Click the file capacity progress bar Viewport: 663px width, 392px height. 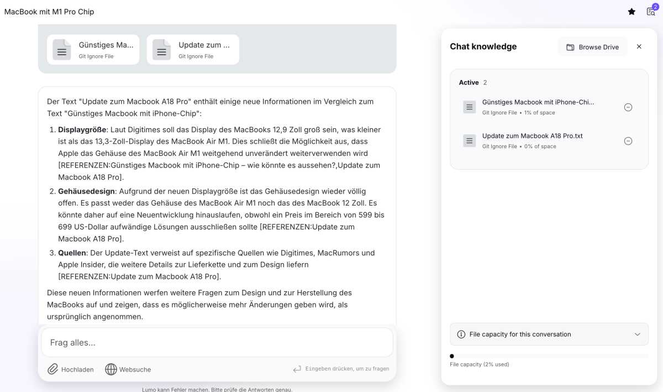pyautogui.click(x=549, y=356)
